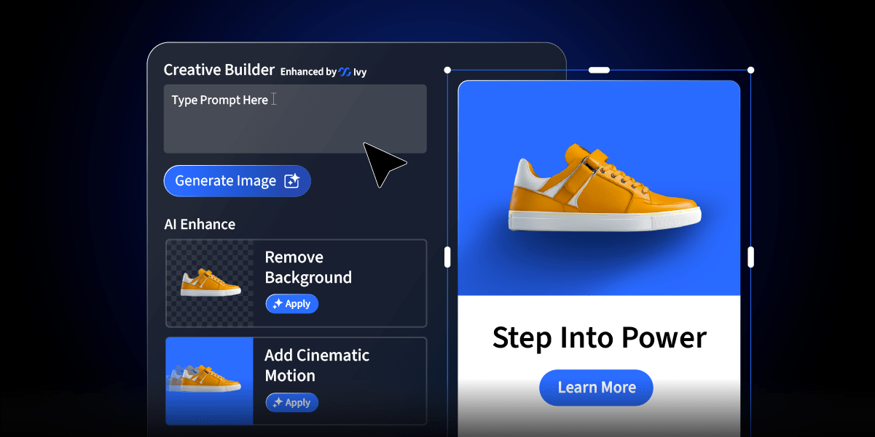
Task: Select the orange sneaker in ad preview
Action: click(x=603, y=189)
